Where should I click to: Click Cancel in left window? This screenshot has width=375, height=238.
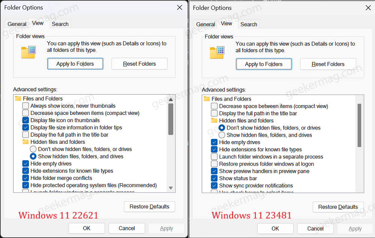127,228
